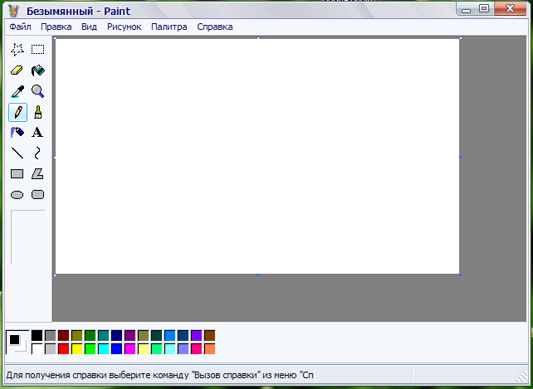This screenshot has width=533, height=389.
Task: Click the foreground color indicator box
Action: (x=15, y=339)
